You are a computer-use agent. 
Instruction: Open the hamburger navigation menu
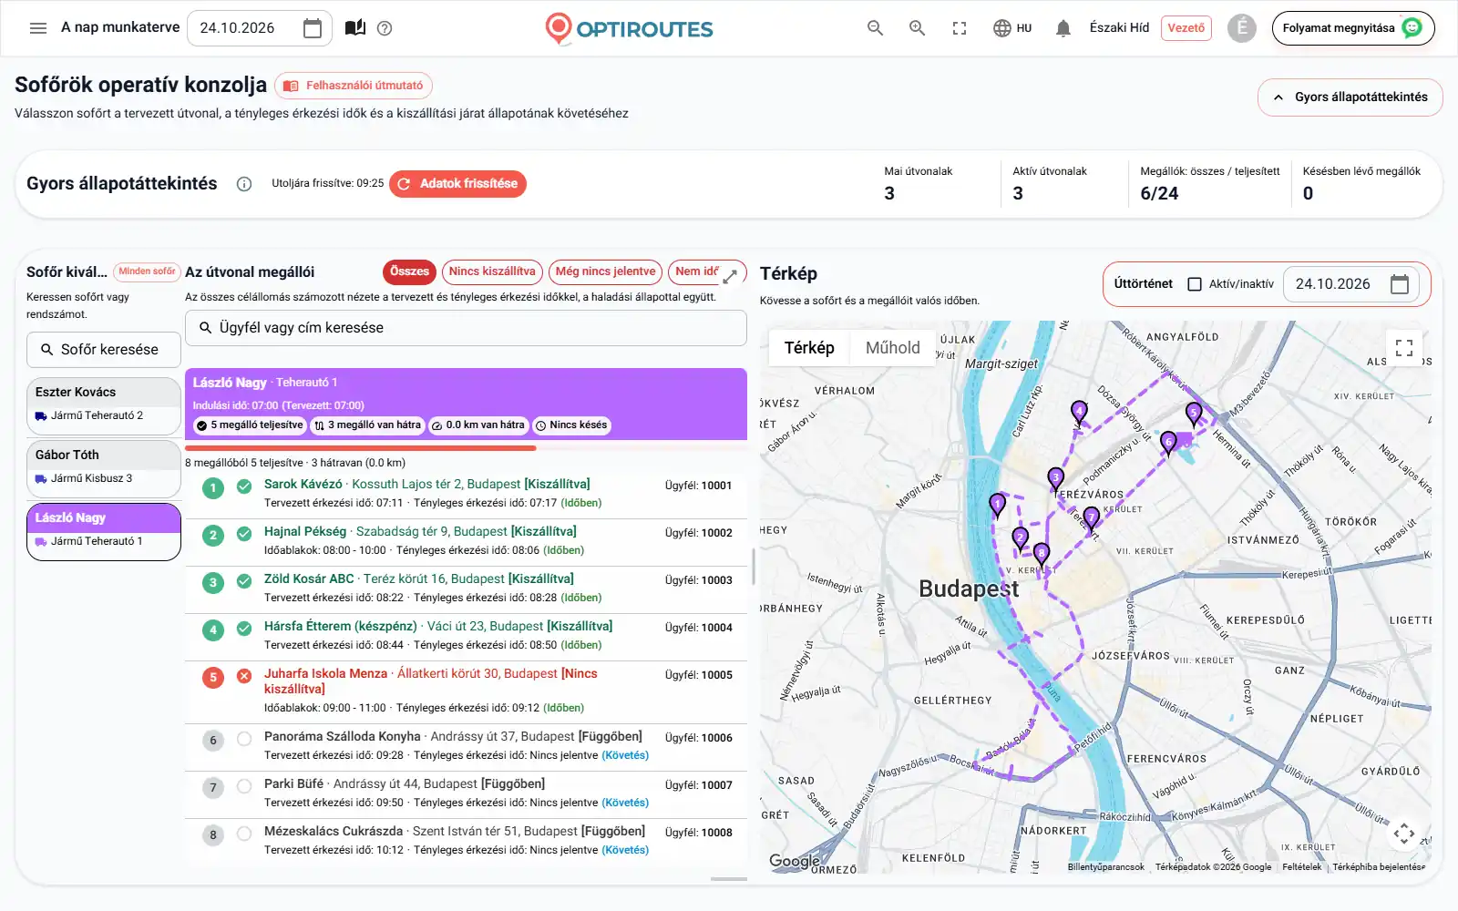click(x=38, y=28)
